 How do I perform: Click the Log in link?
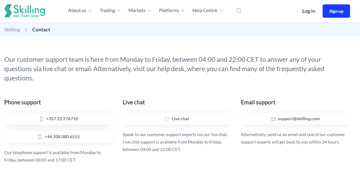[309, 11]
